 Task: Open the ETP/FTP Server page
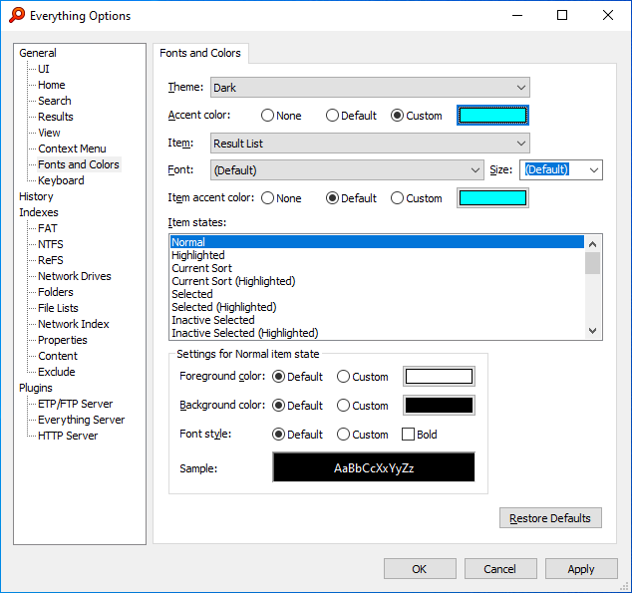click(76, 404)
